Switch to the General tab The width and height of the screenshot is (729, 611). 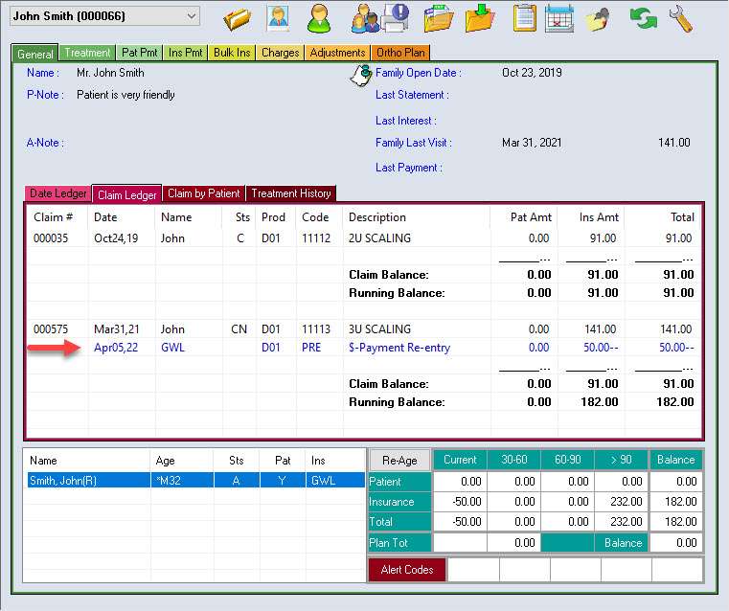34,54
